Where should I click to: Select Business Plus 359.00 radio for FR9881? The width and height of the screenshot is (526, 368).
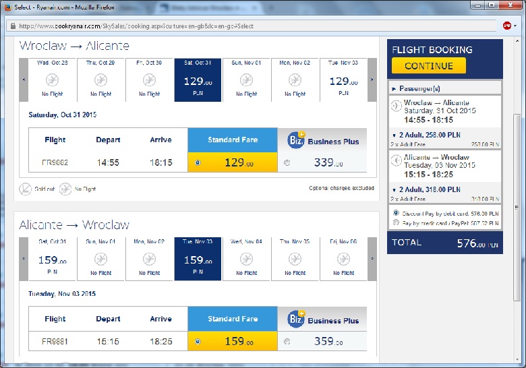[287, 342]
